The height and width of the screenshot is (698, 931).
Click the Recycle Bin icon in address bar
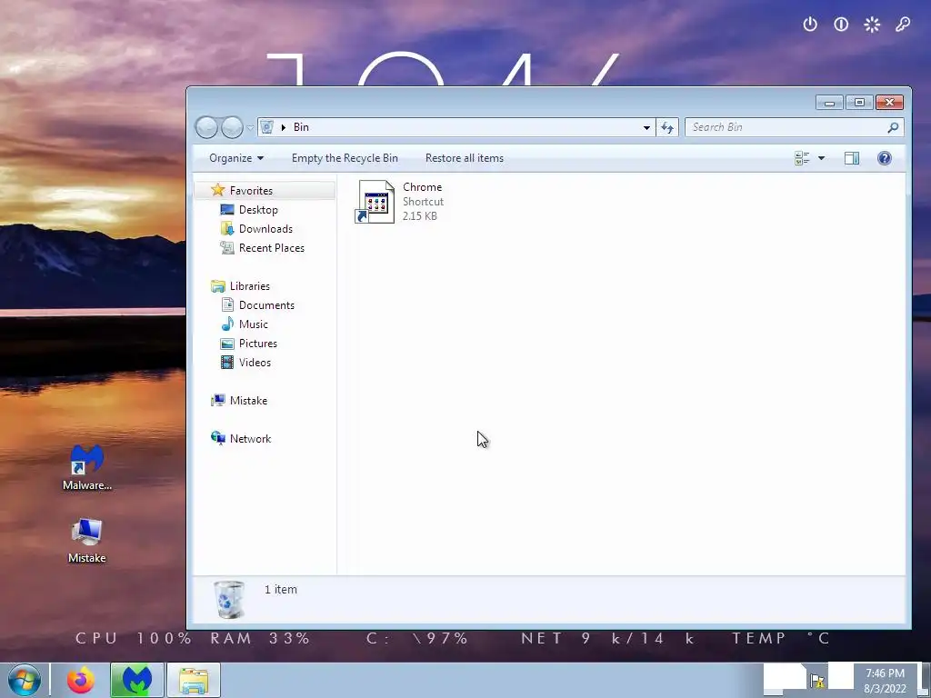pos(267,127)
